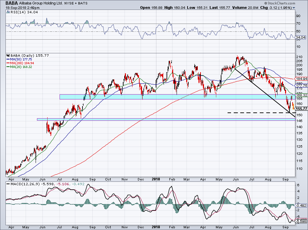This screenshot has width=308, height=230.
Task: Click price axis label 210
Action: click(299, 57)
